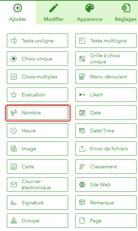This screenshot has width=138, height=231.
Task: Add a Signature question
Action: pos(37,202)
